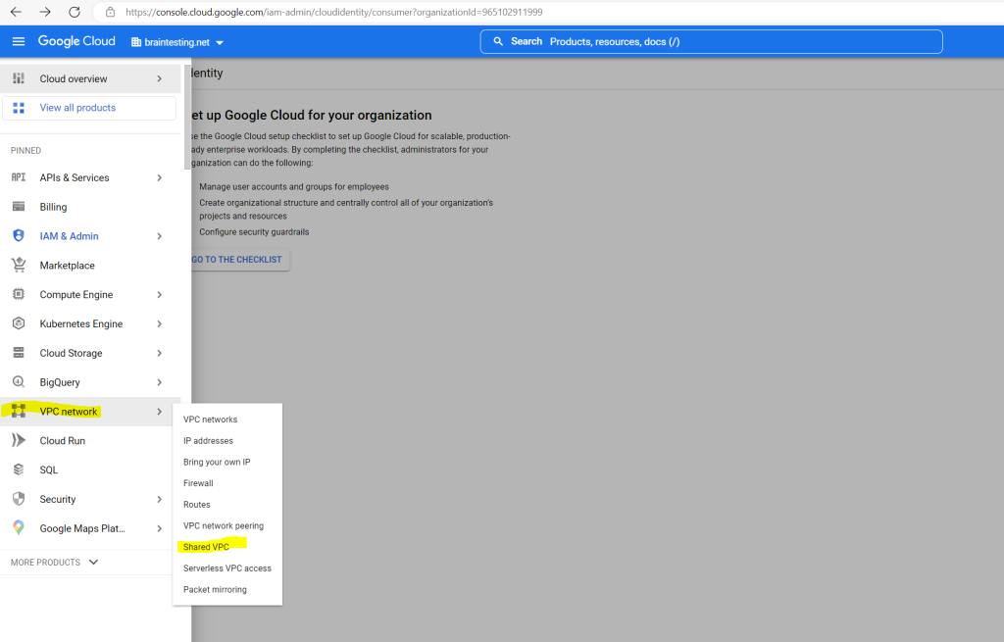
Task: Click the organization icon beside braintesting.net
Action: (x=135, y=42)
